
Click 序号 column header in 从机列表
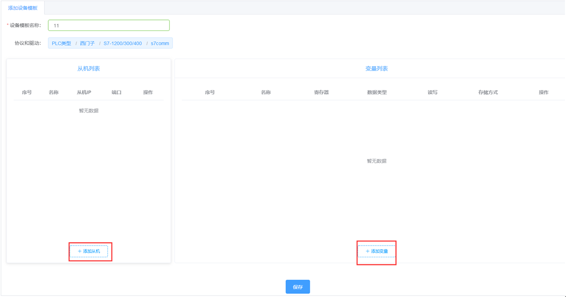click(x=27, y=93)
